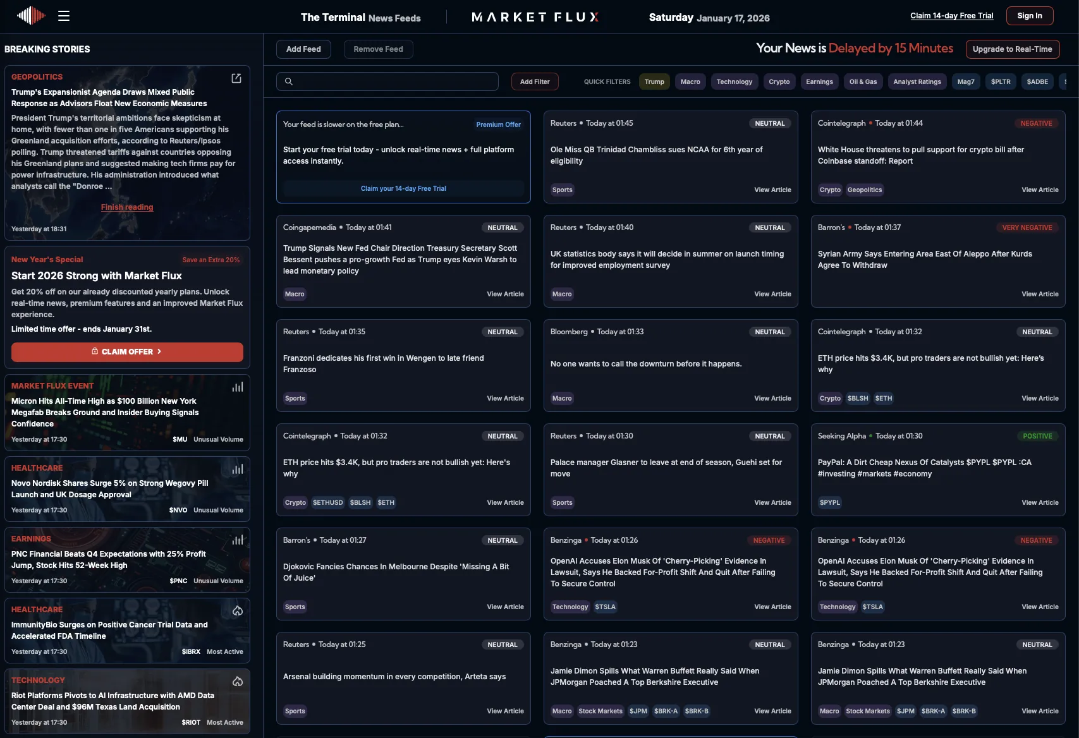This screenshot has height=738, width=1079.
Task: Open the Add Filter options
Action: 535,82
